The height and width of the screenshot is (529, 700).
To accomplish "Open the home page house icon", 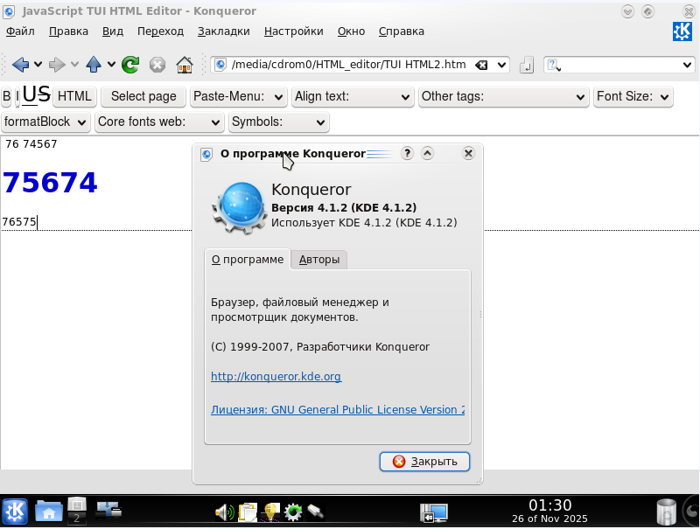I will (185, 65).
